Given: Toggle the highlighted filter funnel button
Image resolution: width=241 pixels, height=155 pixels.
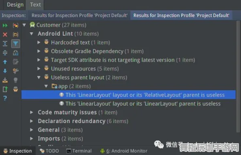Looking at the screenshot, I should pos(15,44).
